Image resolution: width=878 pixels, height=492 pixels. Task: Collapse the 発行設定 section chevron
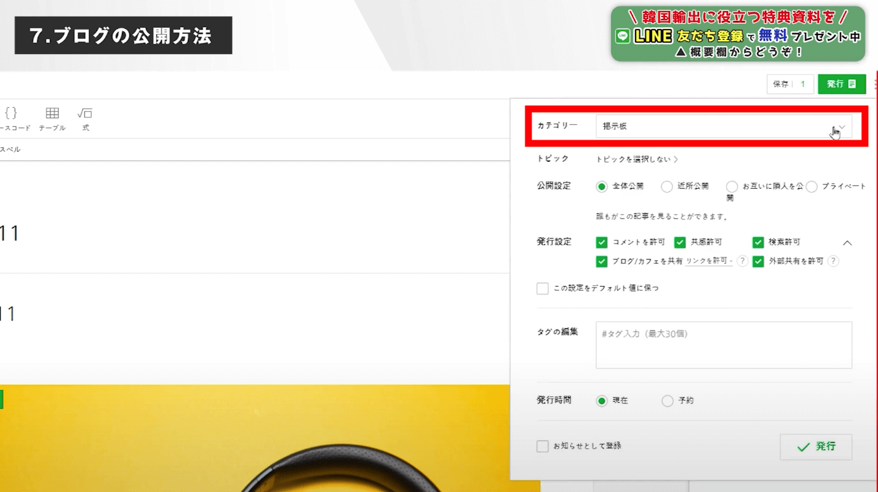[x=847, y=243]
